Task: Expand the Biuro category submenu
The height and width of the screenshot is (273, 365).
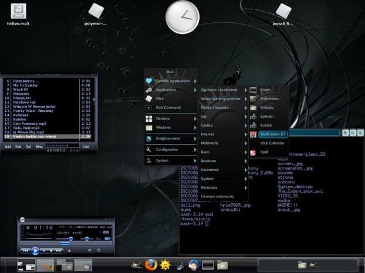Action: [x=223, y=152]
